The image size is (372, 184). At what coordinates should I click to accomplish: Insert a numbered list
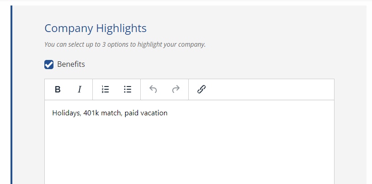[x=106, y=89]
